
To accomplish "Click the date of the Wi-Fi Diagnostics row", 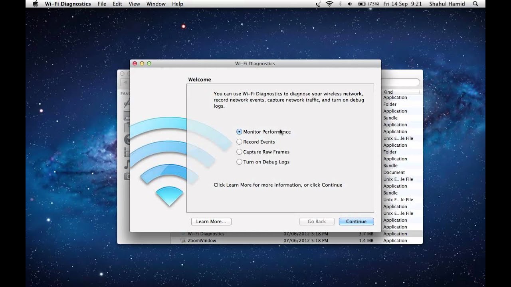I will pyautogui.click(x=306, y=234).
